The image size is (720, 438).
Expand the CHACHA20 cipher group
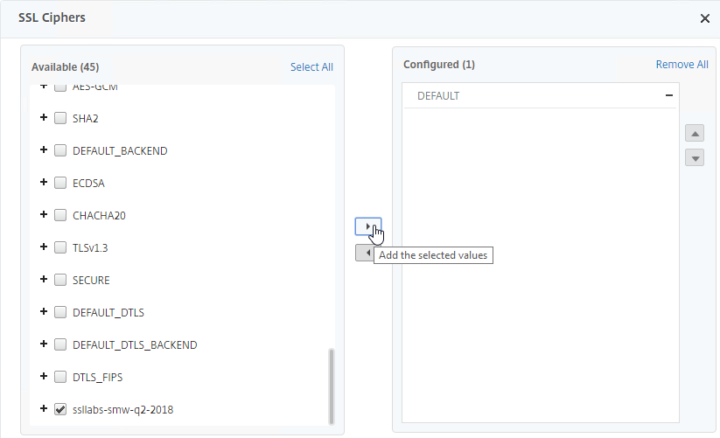pos(44,214)
